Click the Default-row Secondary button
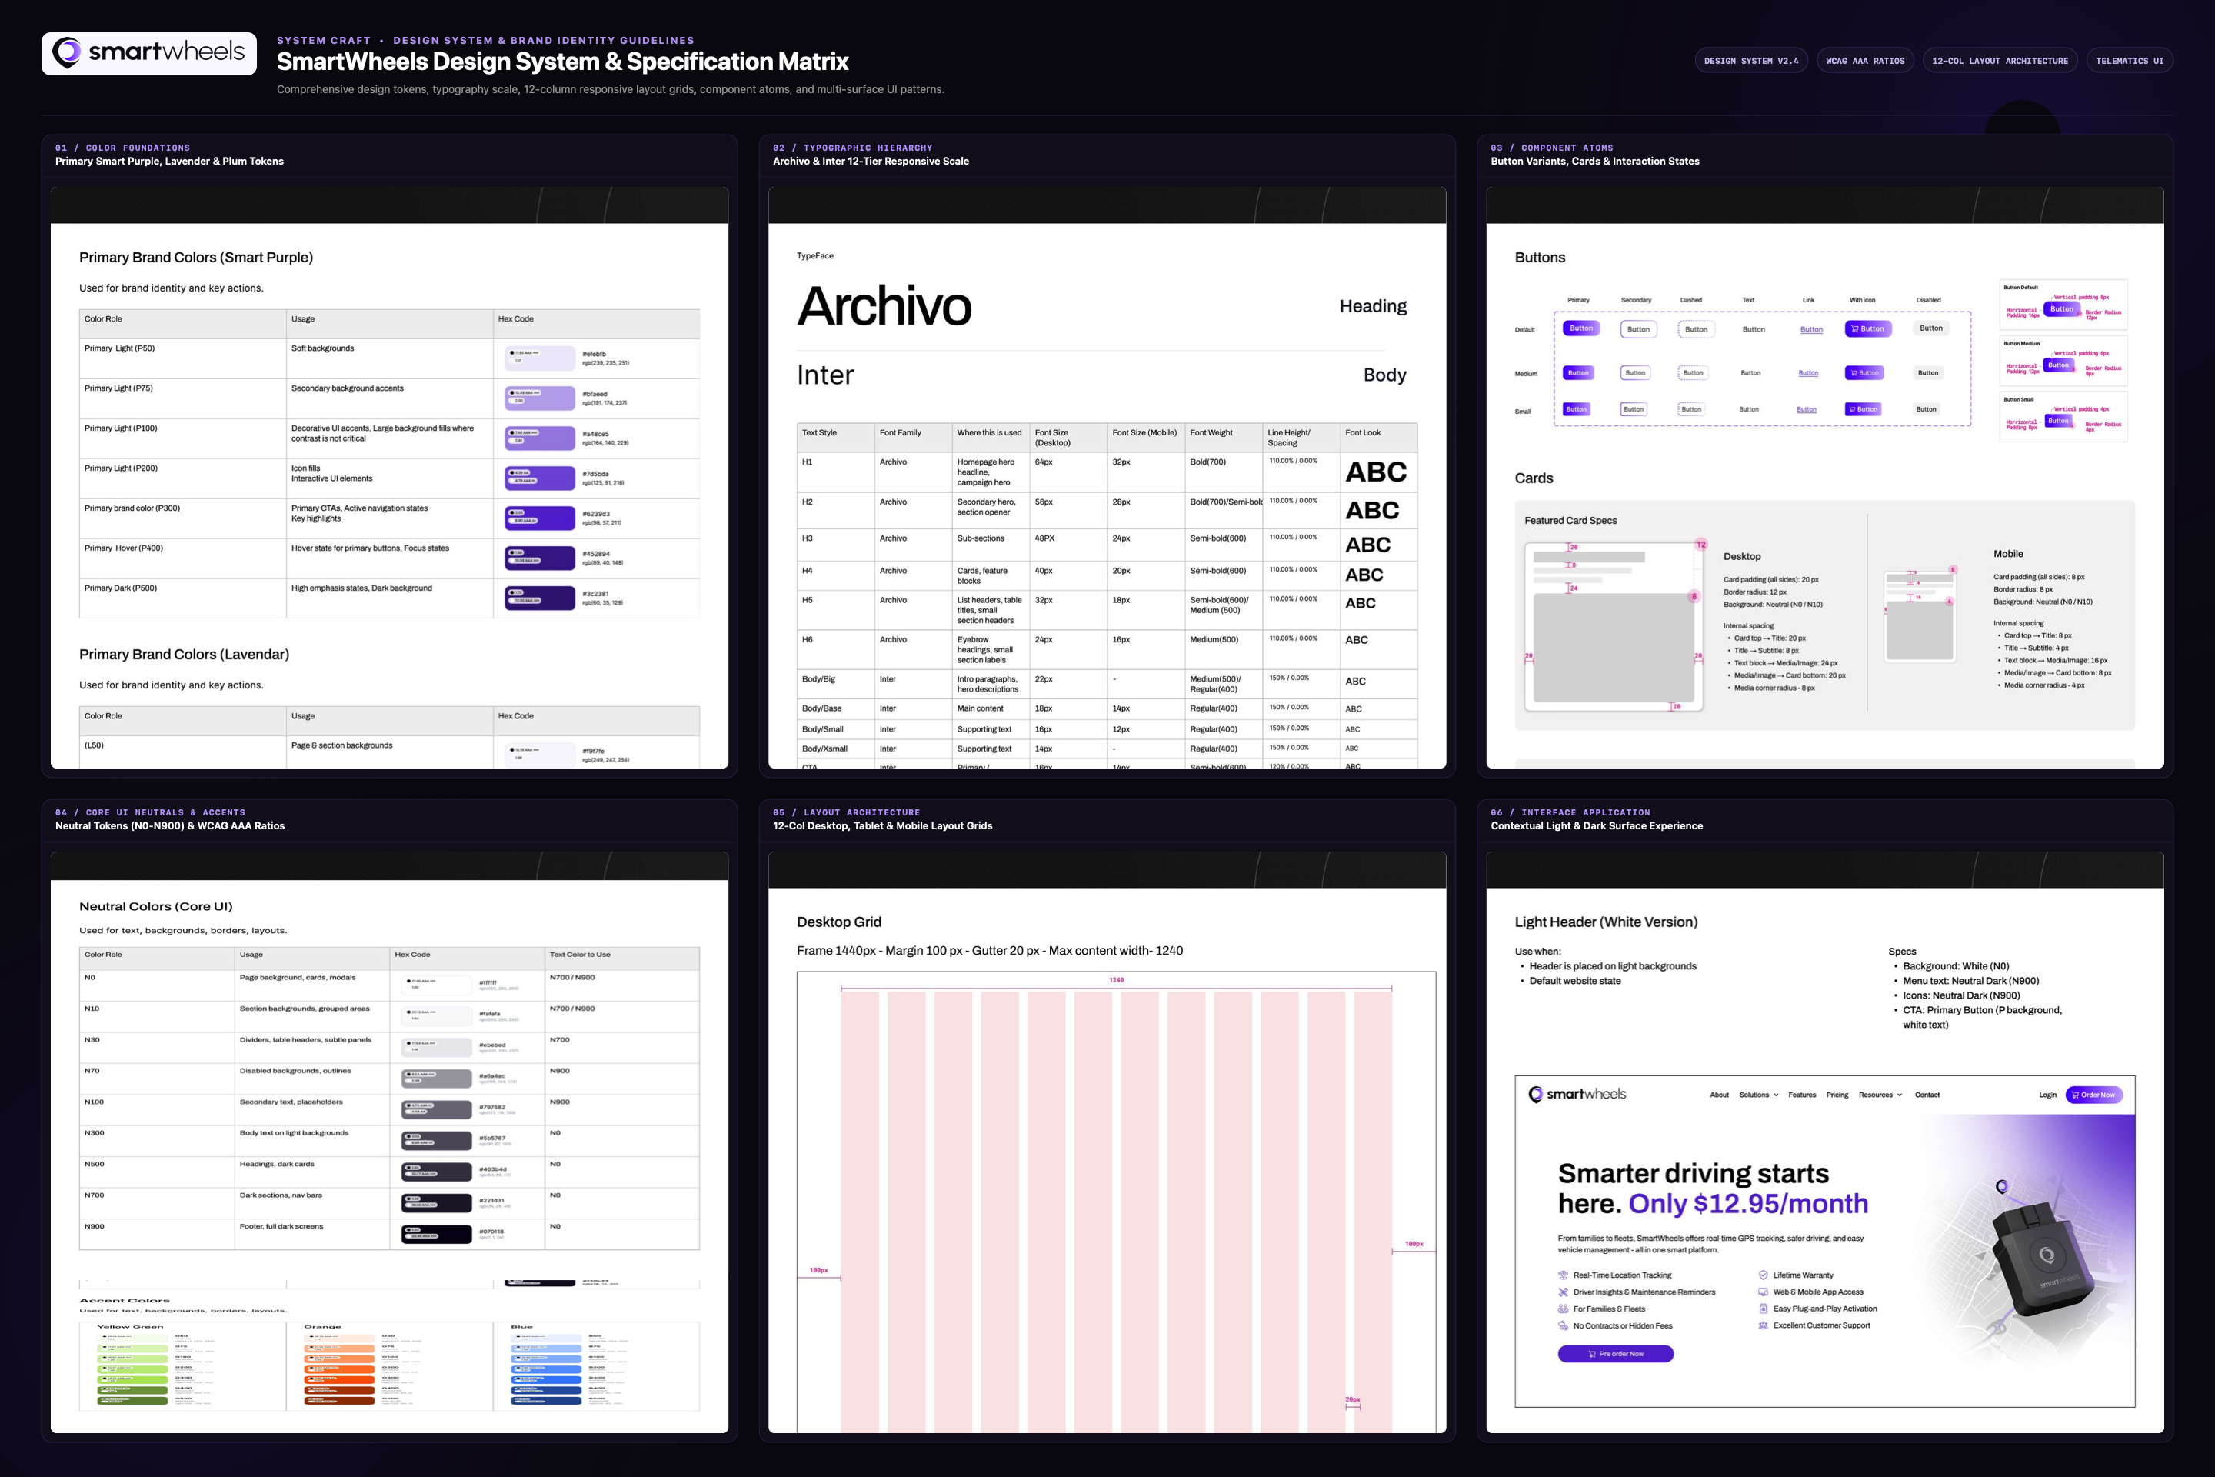The height and width of the screenshot is (1477, 2215). tap(1639, 330)
